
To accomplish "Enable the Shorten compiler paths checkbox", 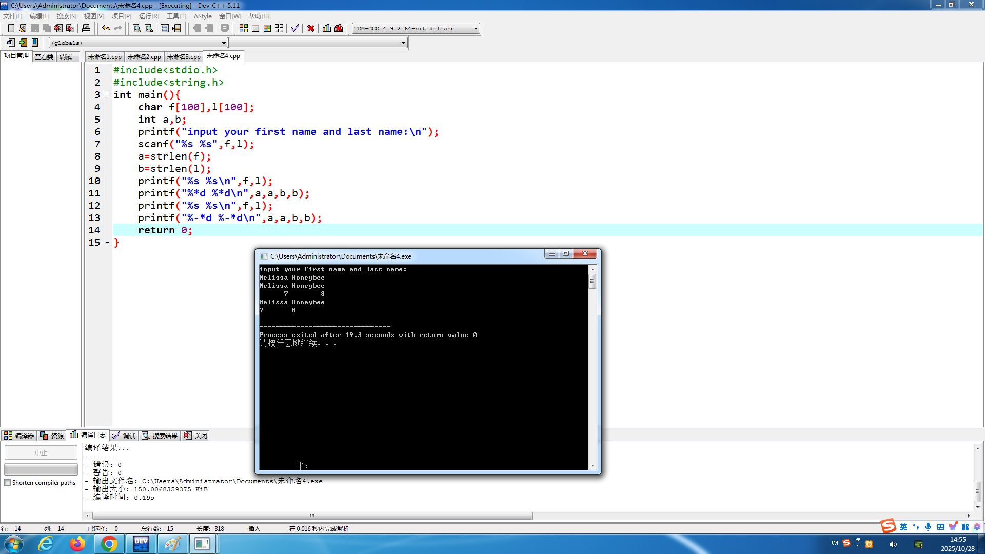I will pyautogui.click(x=8, y=483).
